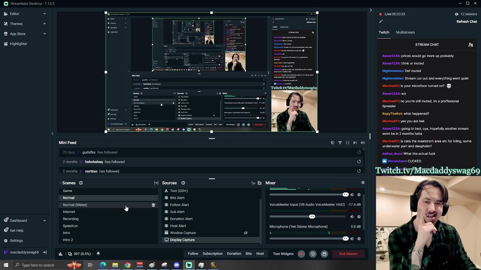Open the stream schedule calendar icon
Image resolution: width=481 pixels, height=270 pixels.
pyautogui.click(x=324, y=254)
